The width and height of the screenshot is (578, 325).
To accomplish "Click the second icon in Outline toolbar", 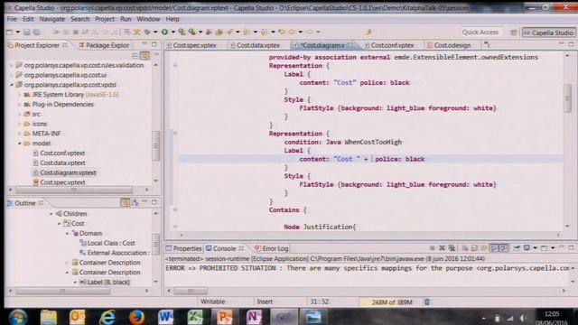I will click(135, 202).
